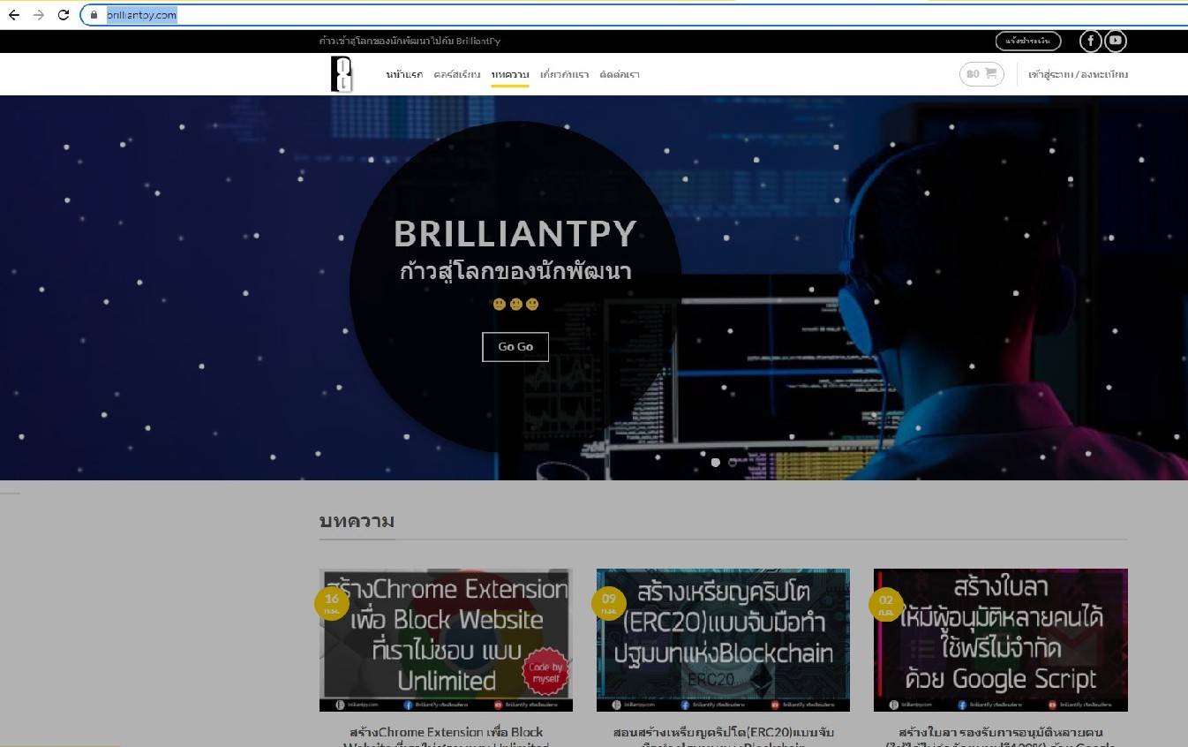Select the บทความ menu item
This screenshot has height=747, width=1188.
[510, 74]
